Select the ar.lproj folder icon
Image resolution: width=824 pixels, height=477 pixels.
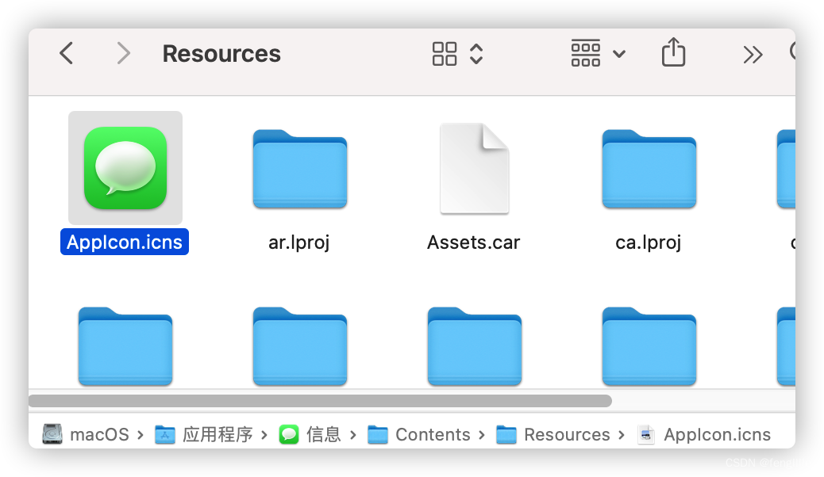pyautogui.click(x=300, y=169)
